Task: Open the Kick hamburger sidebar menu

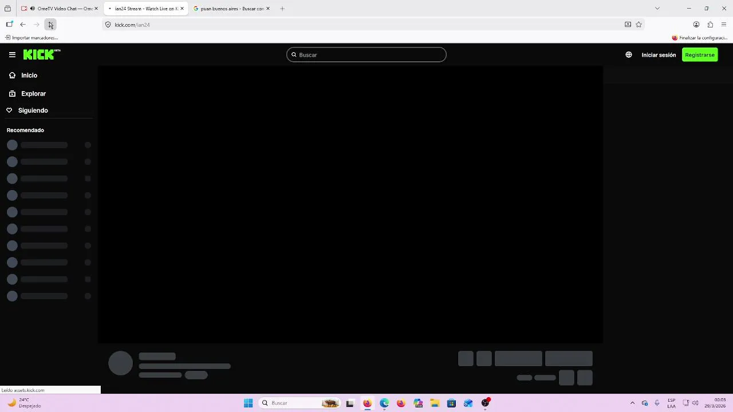Action: pyautogui.click(x=12, y=55)
